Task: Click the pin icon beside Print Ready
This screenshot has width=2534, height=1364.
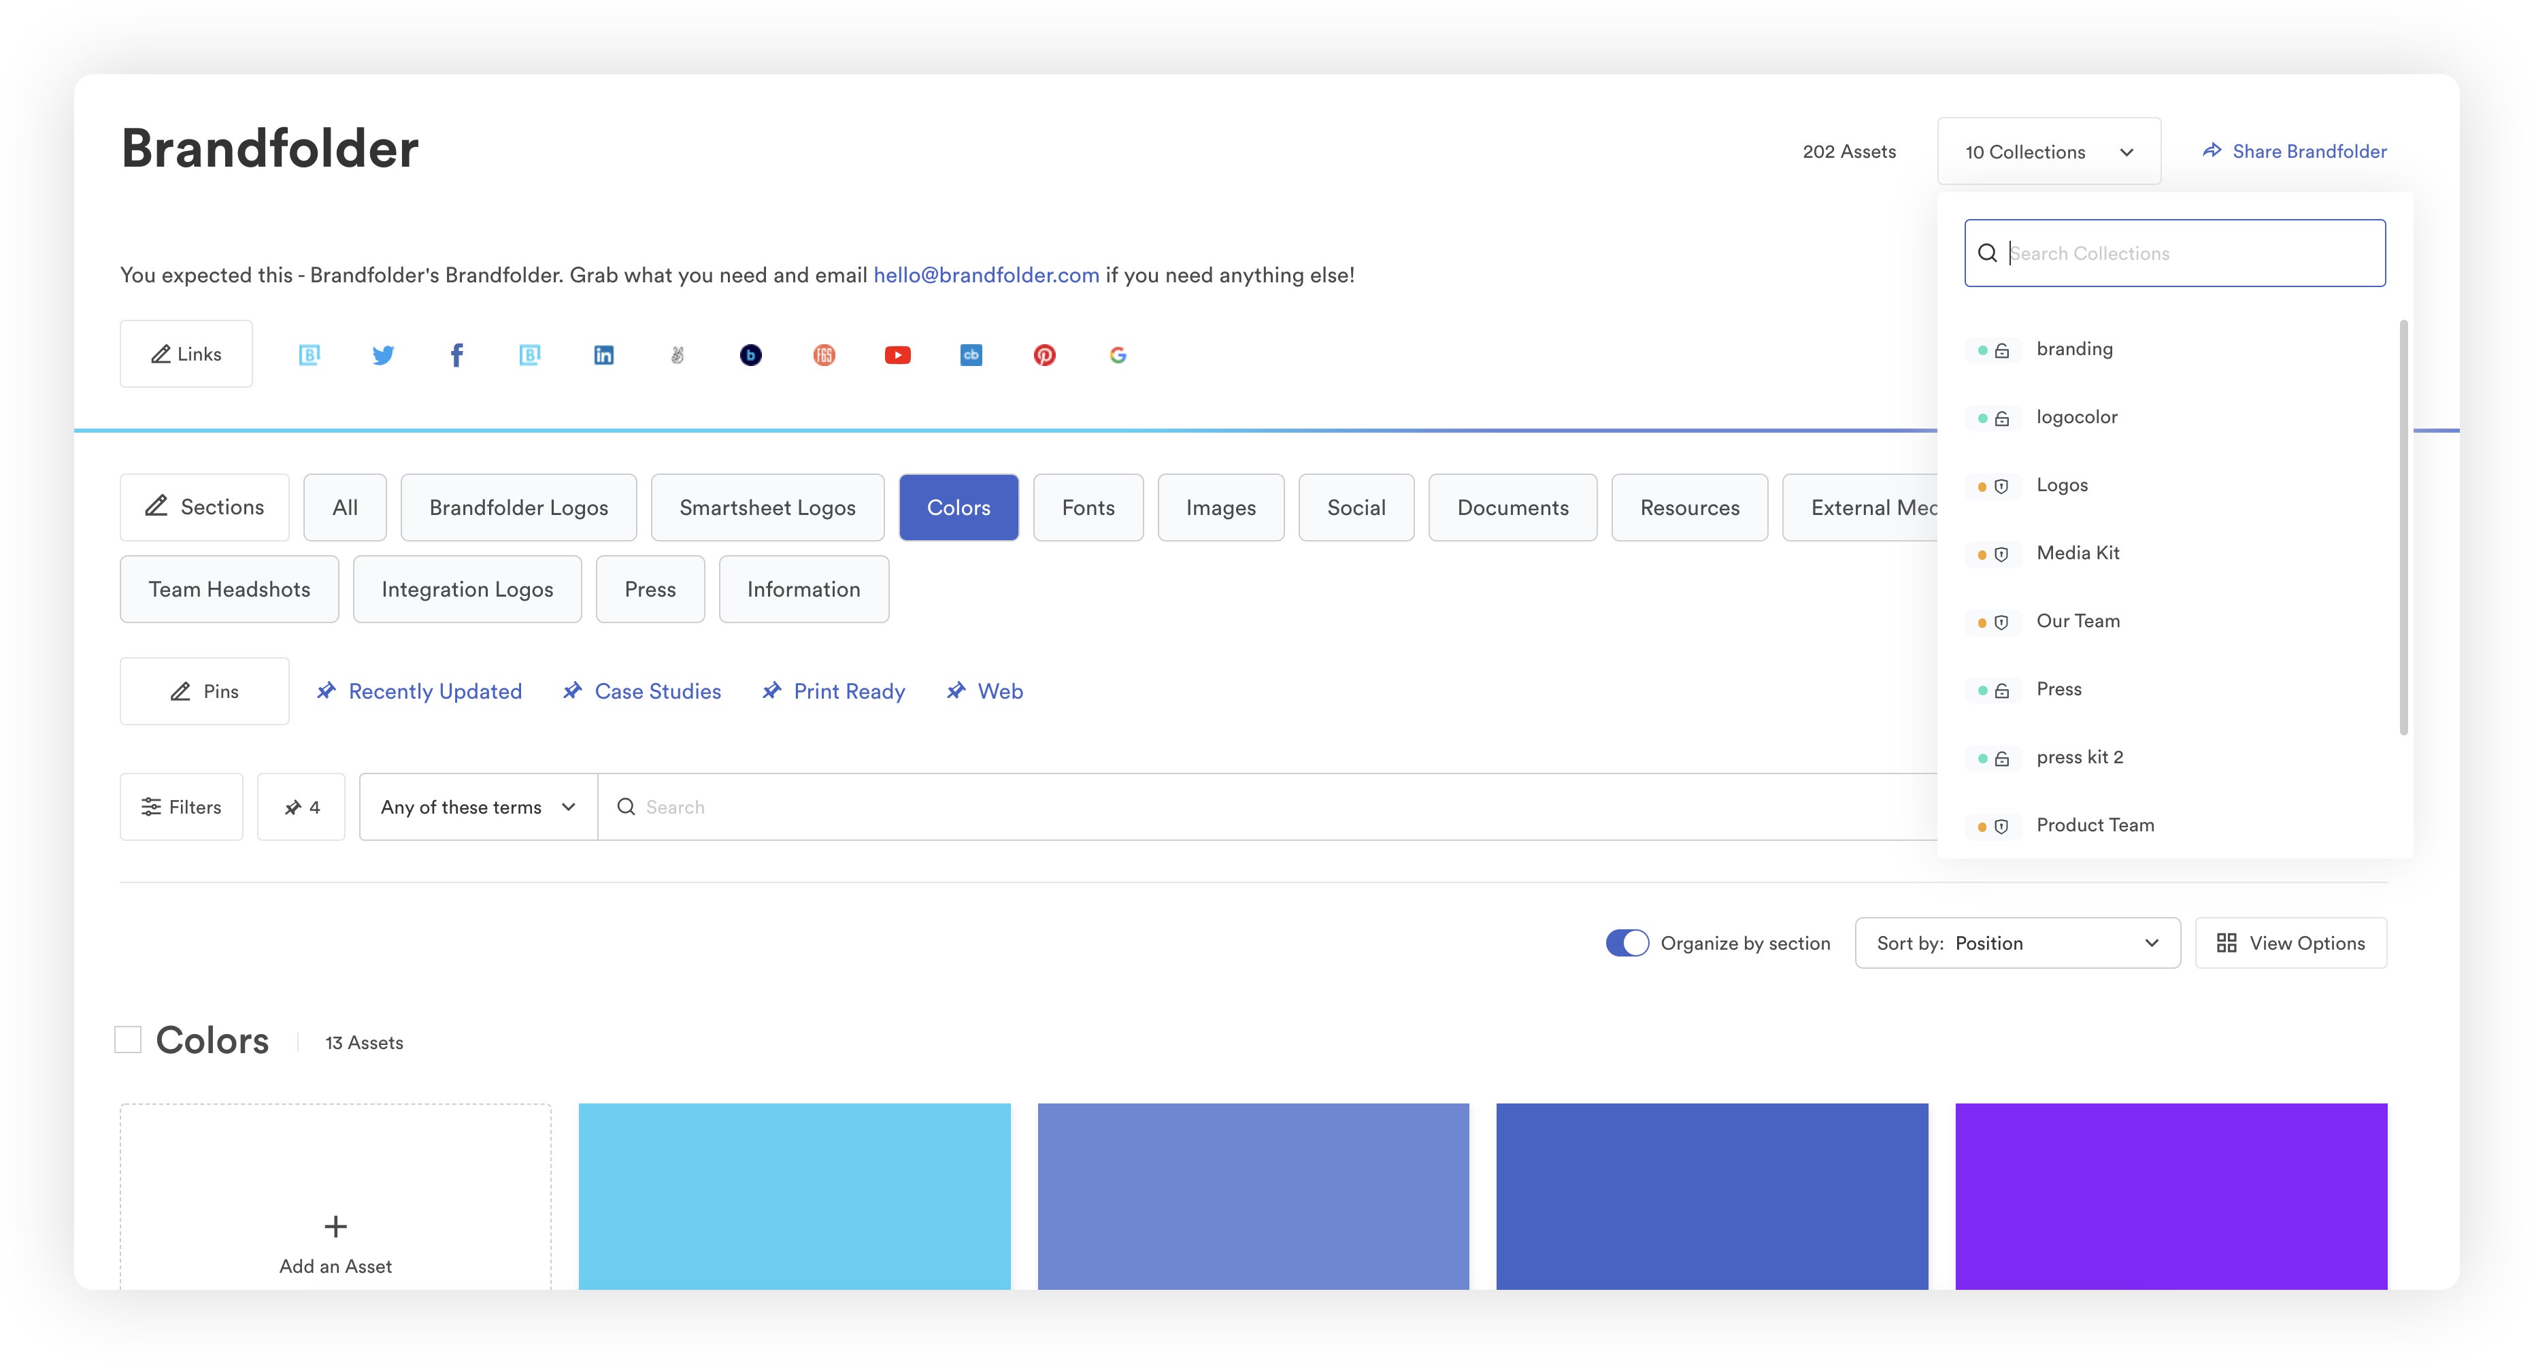Action: [x=771, y=691]
